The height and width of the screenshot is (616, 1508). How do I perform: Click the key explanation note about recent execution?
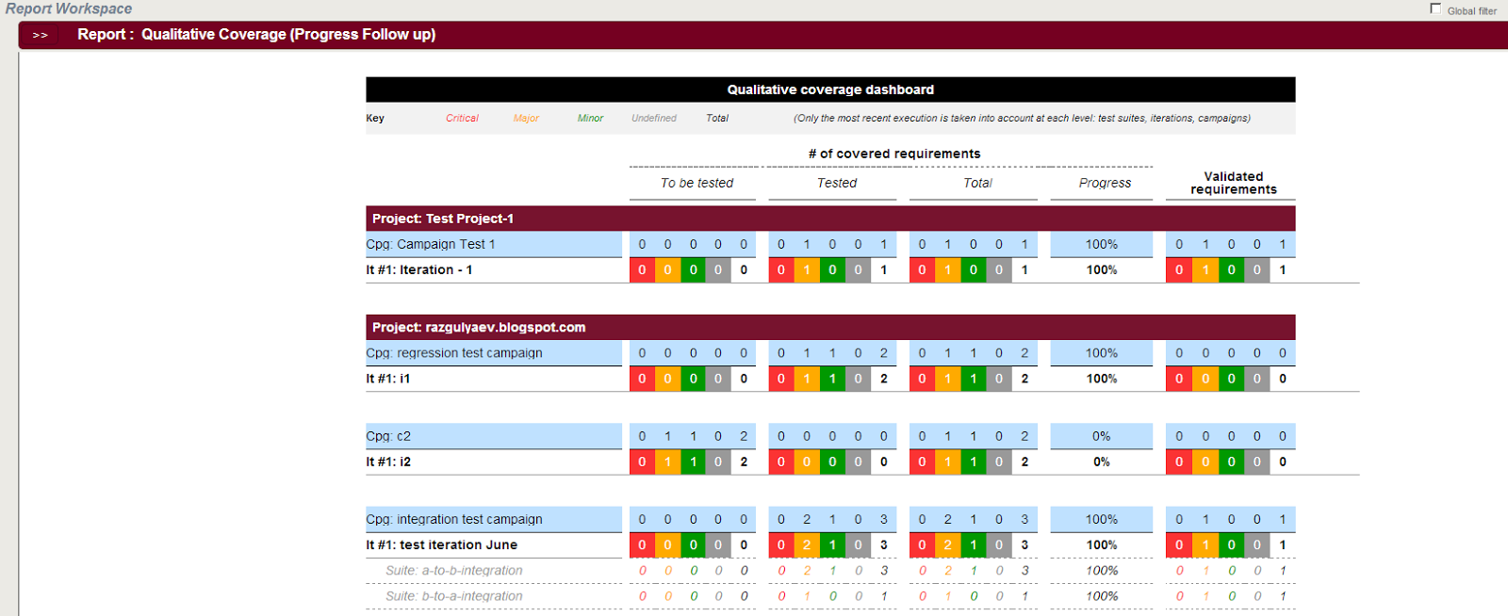(x=1022, y=118)
